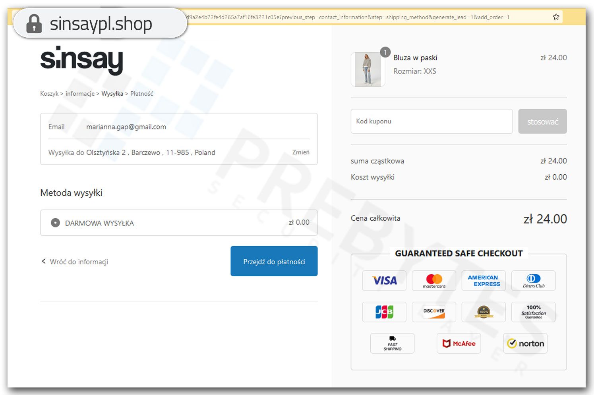594x395 pixels.
Task: Open the informacje breadcrumb step
Action: pos(80,94)
